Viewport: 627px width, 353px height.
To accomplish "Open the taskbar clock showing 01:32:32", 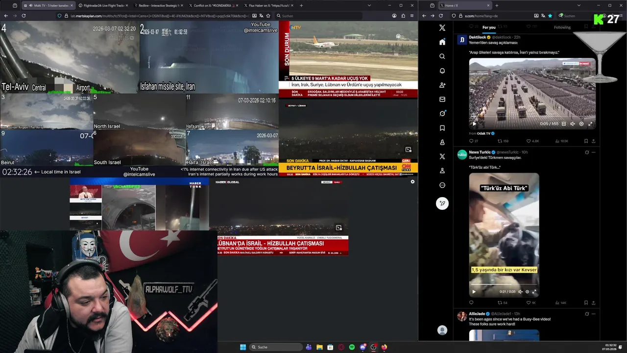I will (x=610, y=347).
